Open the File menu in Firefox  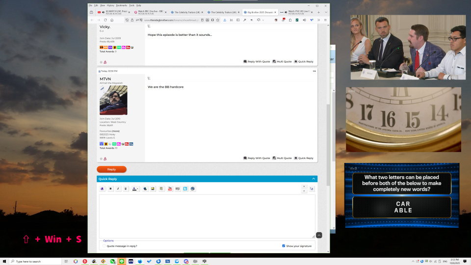90,5
